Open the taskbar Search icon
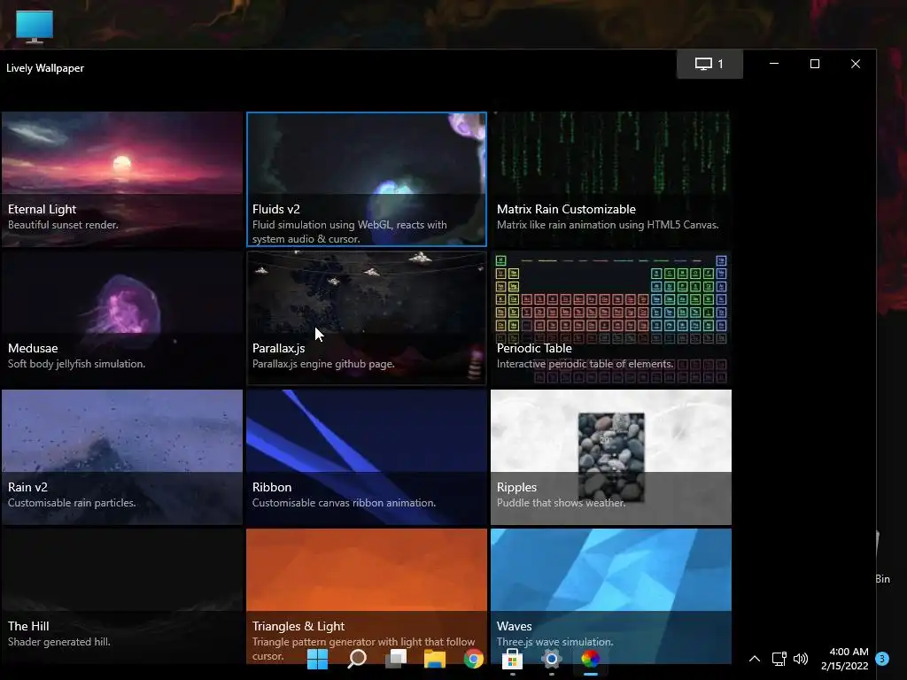The height and width of the screenshot is (680, 907). point(357,659)
